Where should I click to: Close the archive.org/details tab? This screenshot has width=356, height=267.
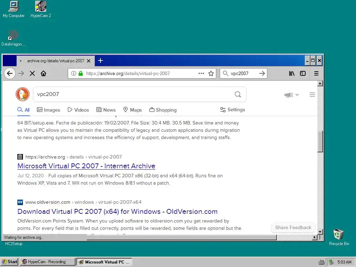89,61
